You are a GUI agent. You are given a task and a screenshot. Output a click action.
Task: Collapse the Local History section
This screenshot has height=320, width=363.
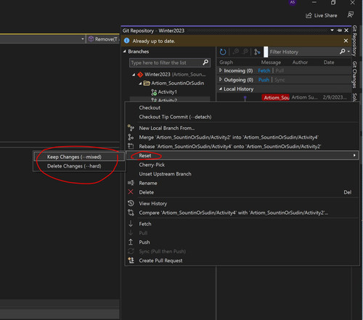tap(221, 89)
